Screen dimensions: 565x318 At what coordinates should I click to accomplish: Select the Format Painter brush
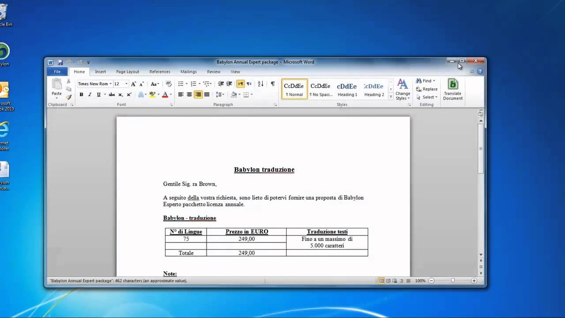coord(68,97)
